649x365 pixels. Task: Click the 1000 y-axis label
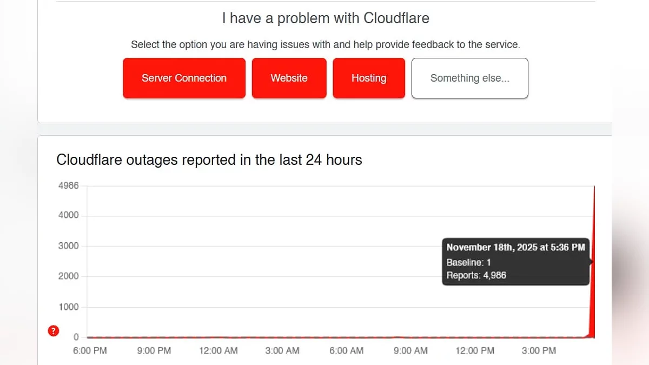pos(68,307)
